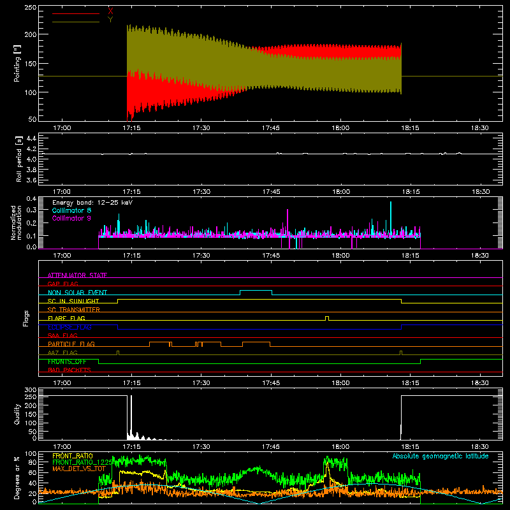Select the SAA_FLAG label

(x=62, y=335)
